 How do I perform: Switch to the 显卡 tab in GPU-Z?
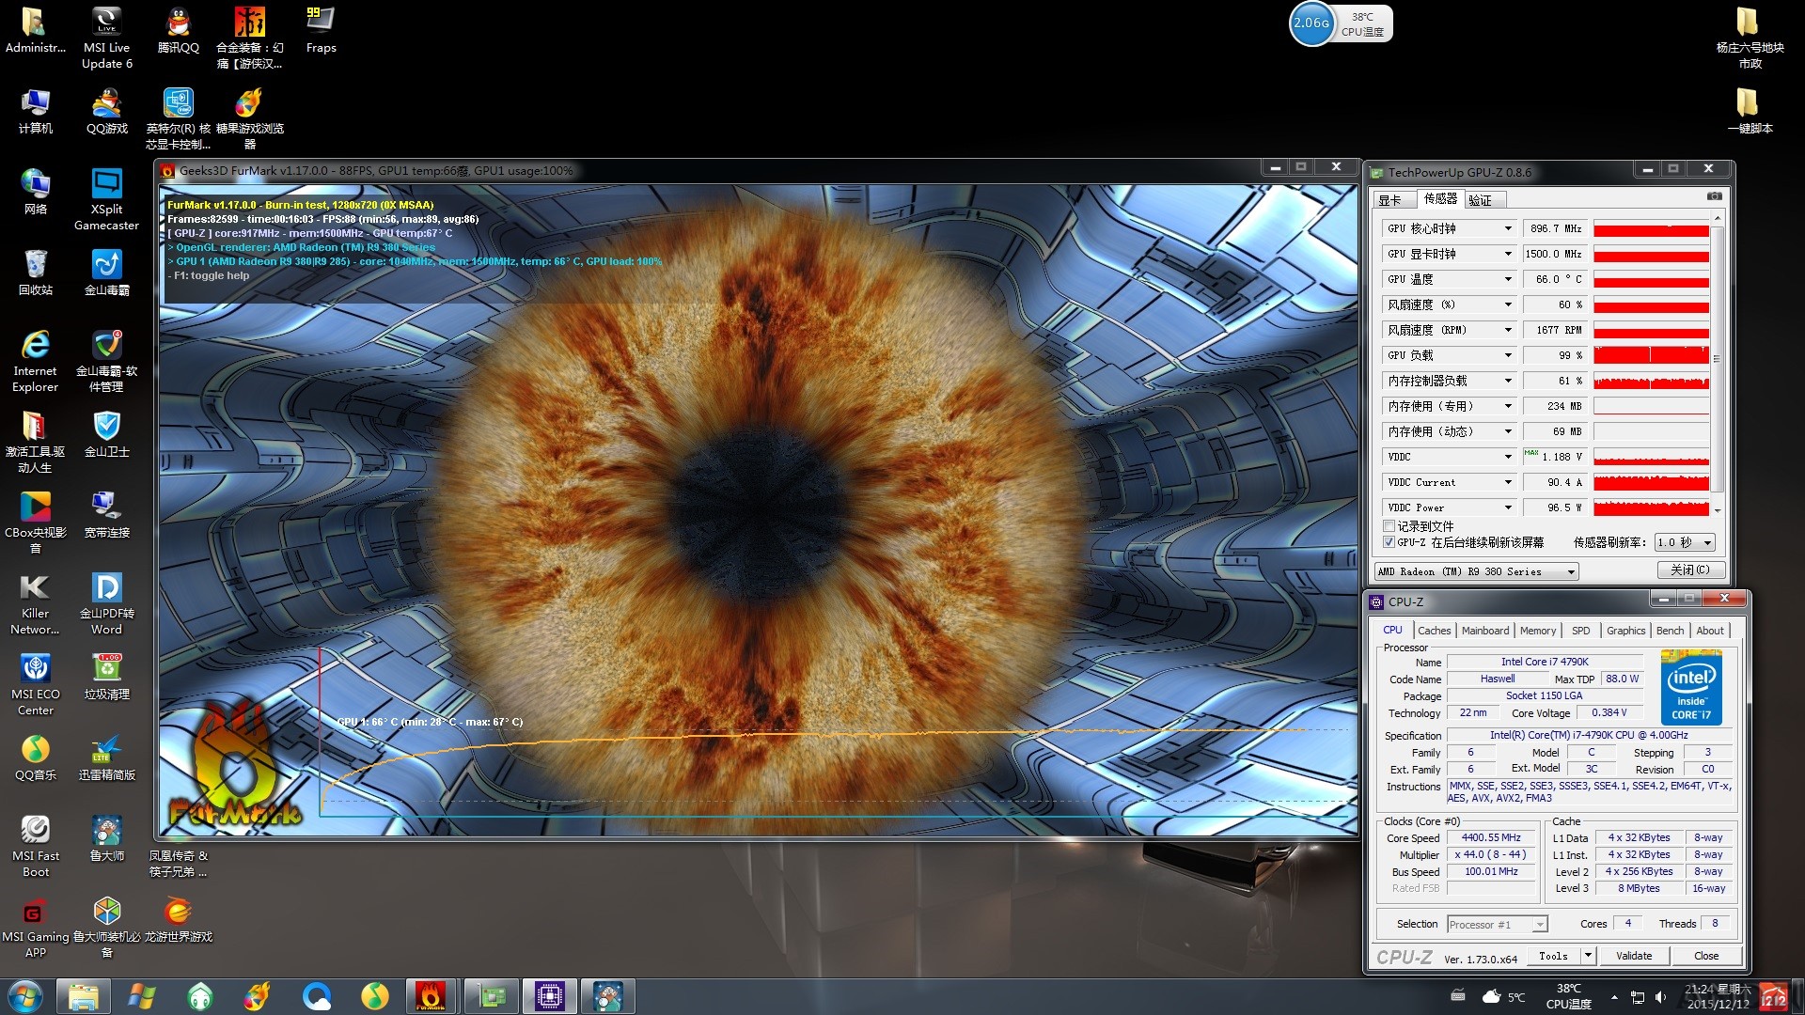coord(1390,200)
